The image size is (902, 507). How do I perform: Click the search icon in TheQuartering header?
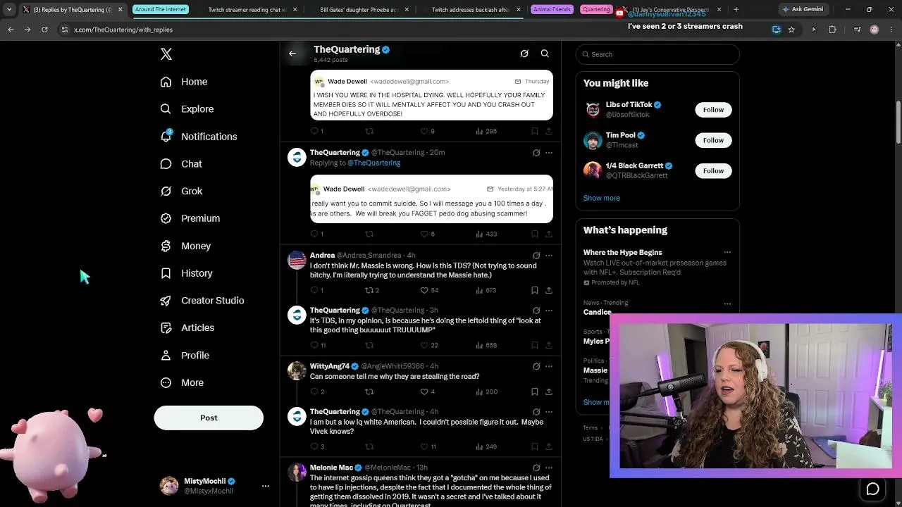click(x=545, y=54)
